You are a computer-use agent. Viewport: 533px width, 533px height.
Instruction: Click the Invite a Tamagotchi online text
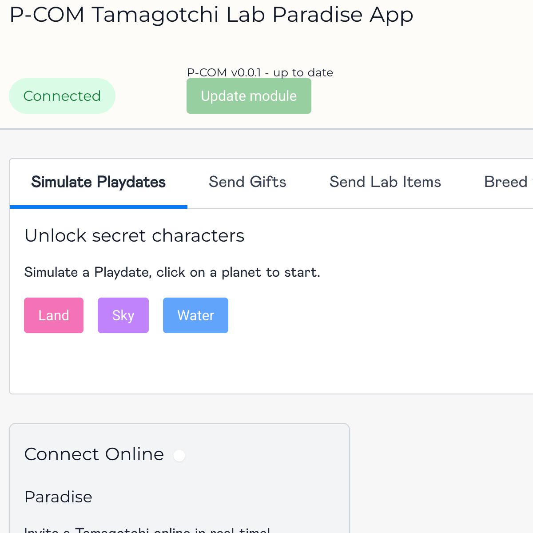[147, 529]
